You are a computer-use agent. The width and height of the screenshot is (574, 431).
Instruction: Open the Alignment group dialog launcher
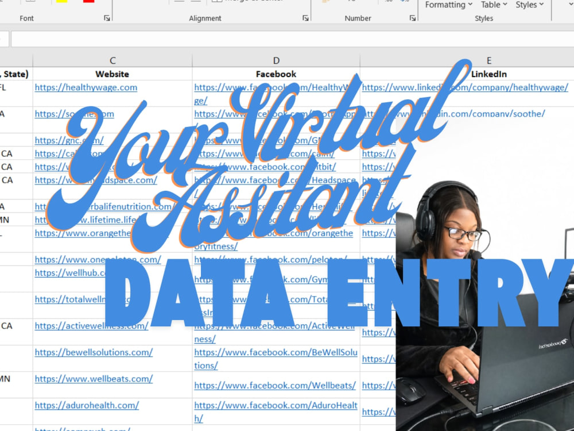click(x=305, y=18)
